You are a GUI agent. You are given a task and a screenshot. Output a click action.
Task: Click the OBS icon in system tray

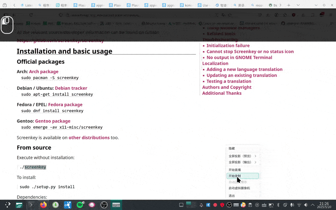click(229, 205)
